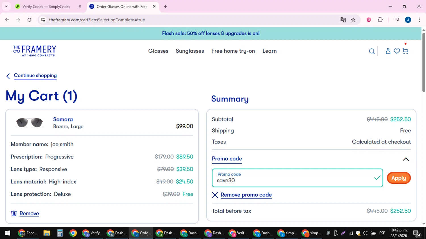Click Remove promo code link
Screen dimensions: 426x239
[x=246, y=195]
